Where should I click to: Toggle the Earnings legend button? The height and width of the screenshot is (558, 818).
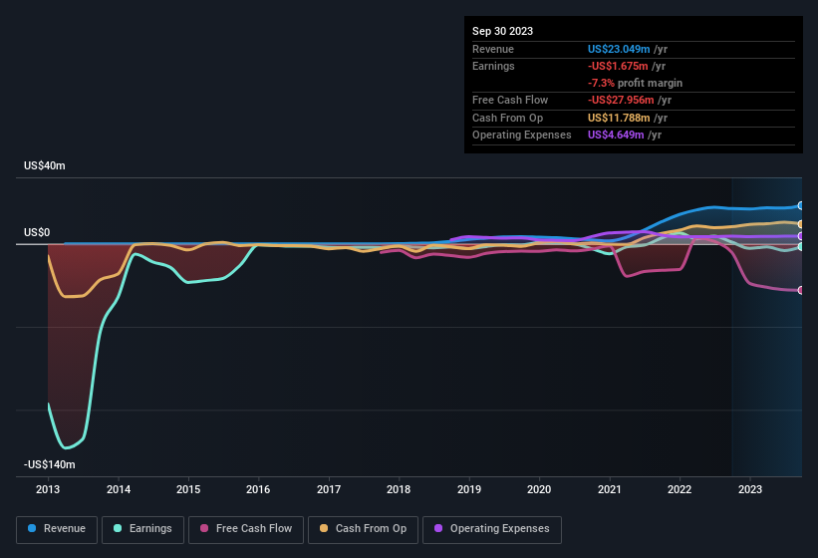[x=142, y=529]
